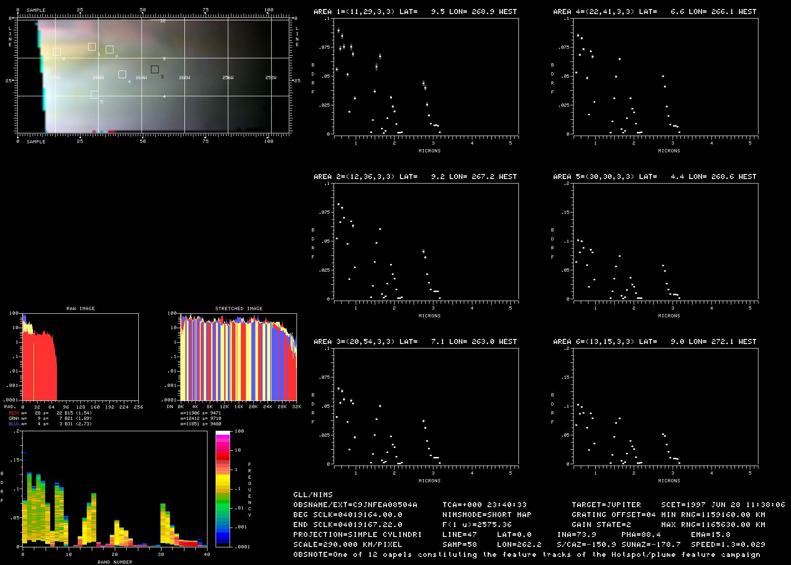This screenshot has height=565, width=791.
Task: Select the area 4 square on the map
Action: coord(122,74)
